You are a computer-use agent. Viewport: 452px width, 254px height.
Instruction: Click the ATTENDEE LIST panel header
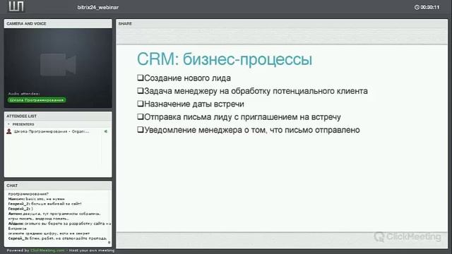[58, 116]
